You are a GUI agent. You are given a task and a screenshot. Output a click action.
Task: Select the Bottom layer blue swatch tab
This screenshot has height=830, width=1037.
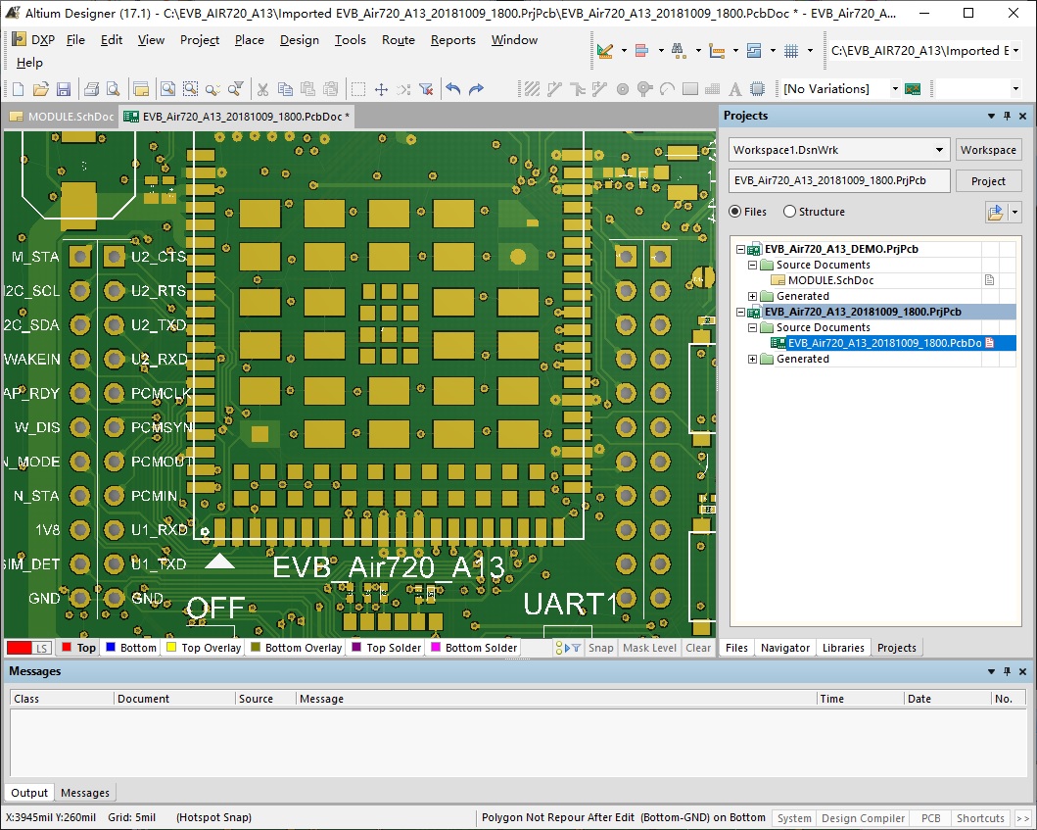coord(131,648)
